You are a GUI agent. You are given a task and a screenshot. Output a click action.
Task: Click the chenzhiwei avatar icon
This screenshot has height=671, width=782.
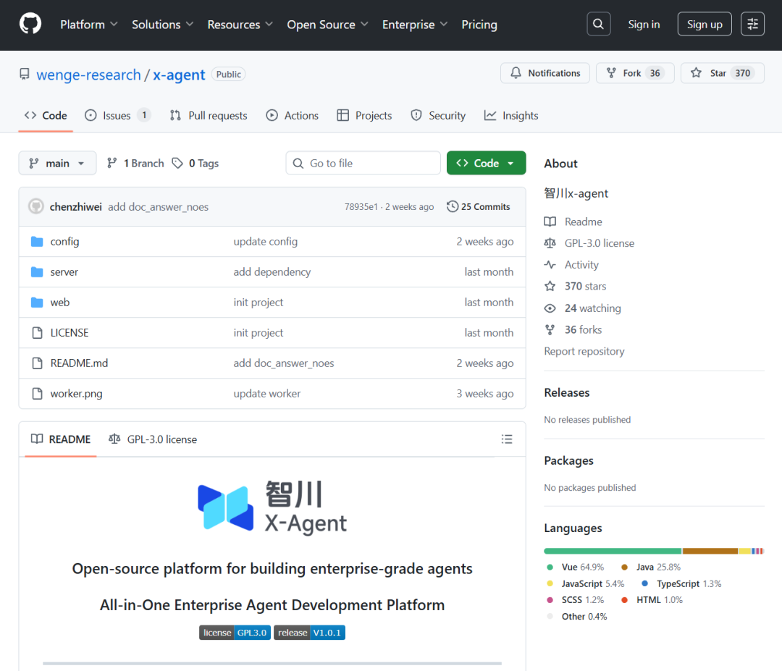tap(36, 207)
